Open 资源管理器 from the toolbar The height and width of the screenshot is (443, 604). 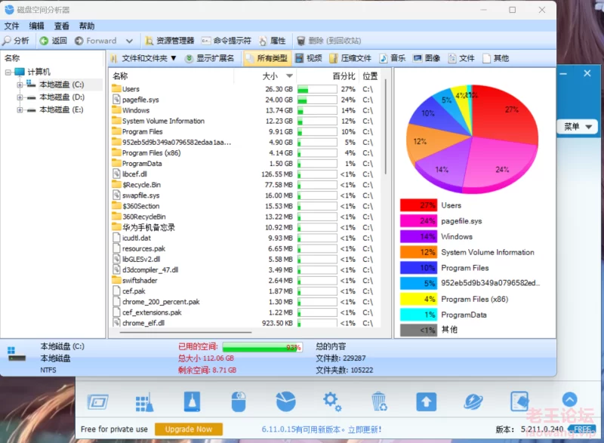pyautogui.click(x=169, y=41)
